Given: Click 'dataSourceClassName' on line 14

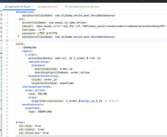Looking at the screenshot, I should (37, 37).
